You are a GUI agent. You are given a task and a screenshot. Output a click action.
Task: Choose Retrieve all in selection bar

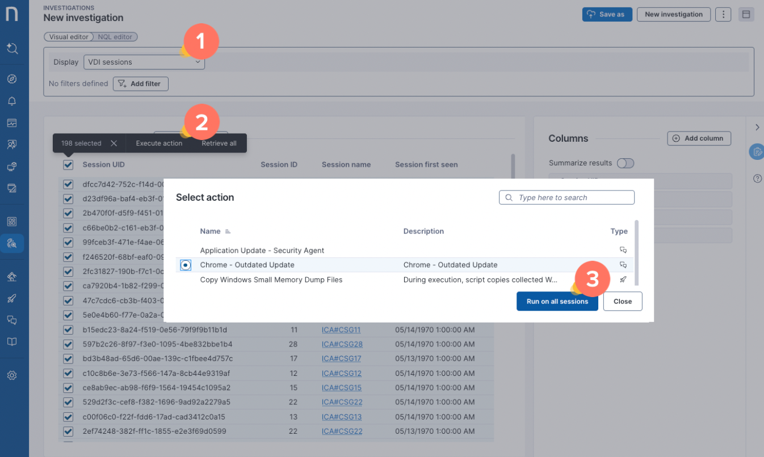(x=219, y=143)
